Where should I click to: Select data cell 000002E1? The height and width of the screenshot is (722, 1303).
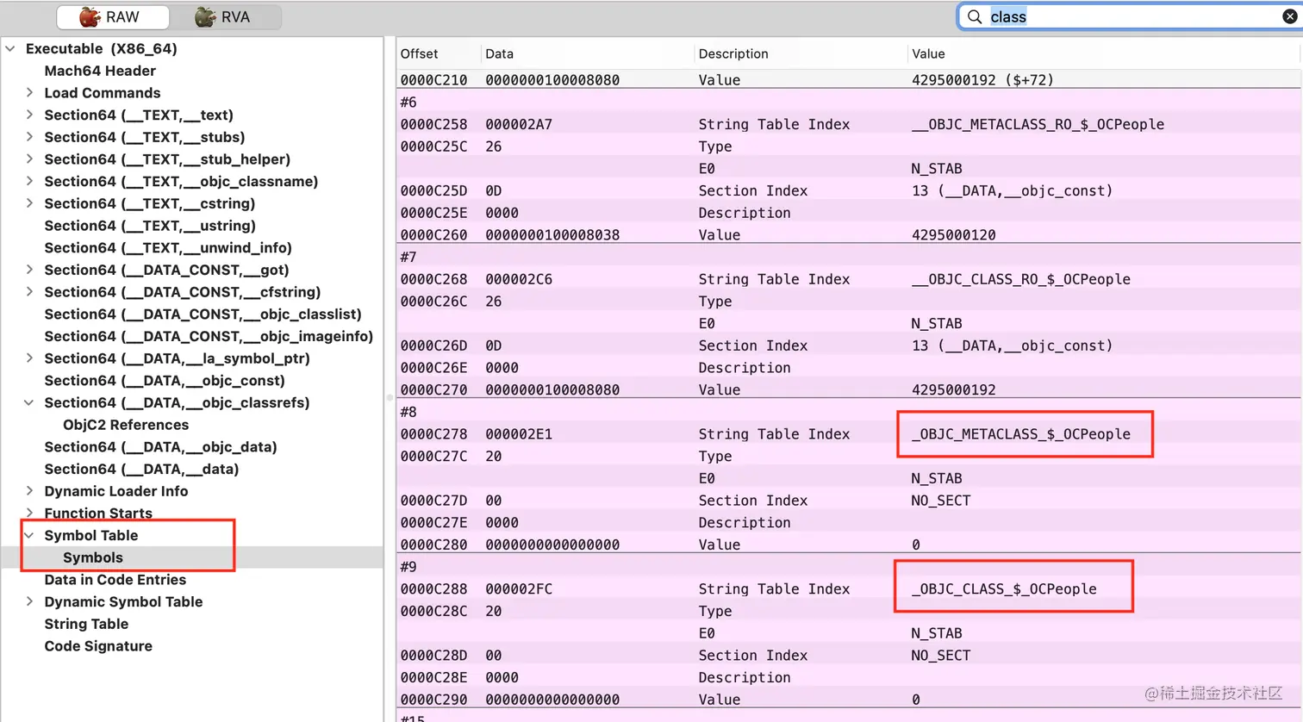point(519,434)
